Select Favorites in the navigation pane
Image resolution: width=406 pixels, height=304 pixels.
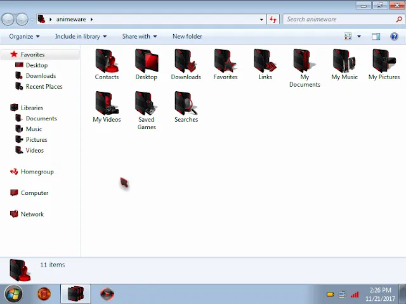pyautogui.click(x=32, y=54)
